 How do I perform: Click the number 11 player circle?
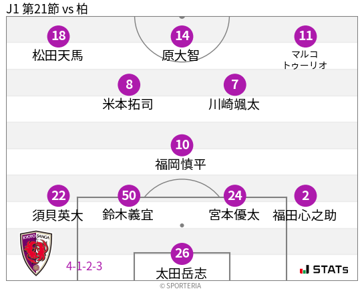click(x=305, y=36)
